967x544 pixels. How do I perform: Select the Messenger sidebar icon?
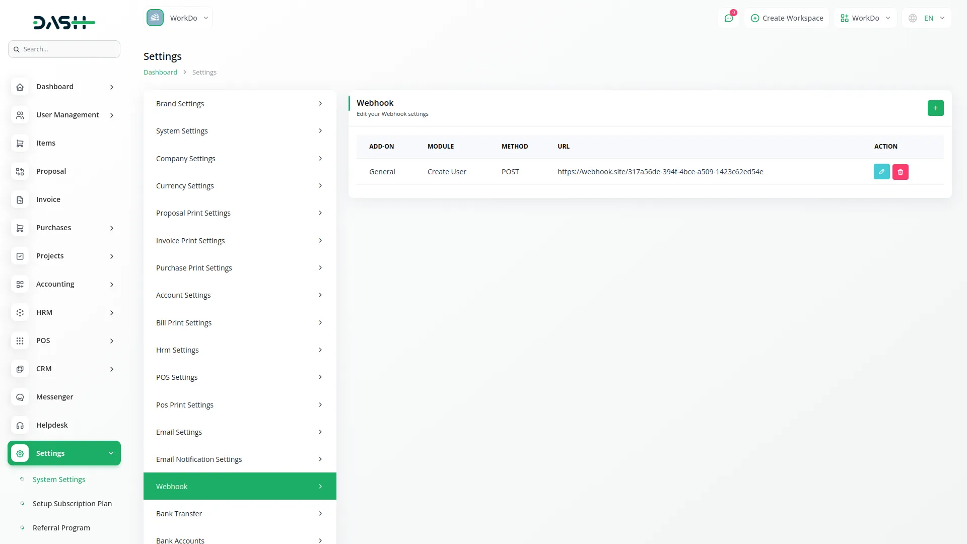click(20, 397)
